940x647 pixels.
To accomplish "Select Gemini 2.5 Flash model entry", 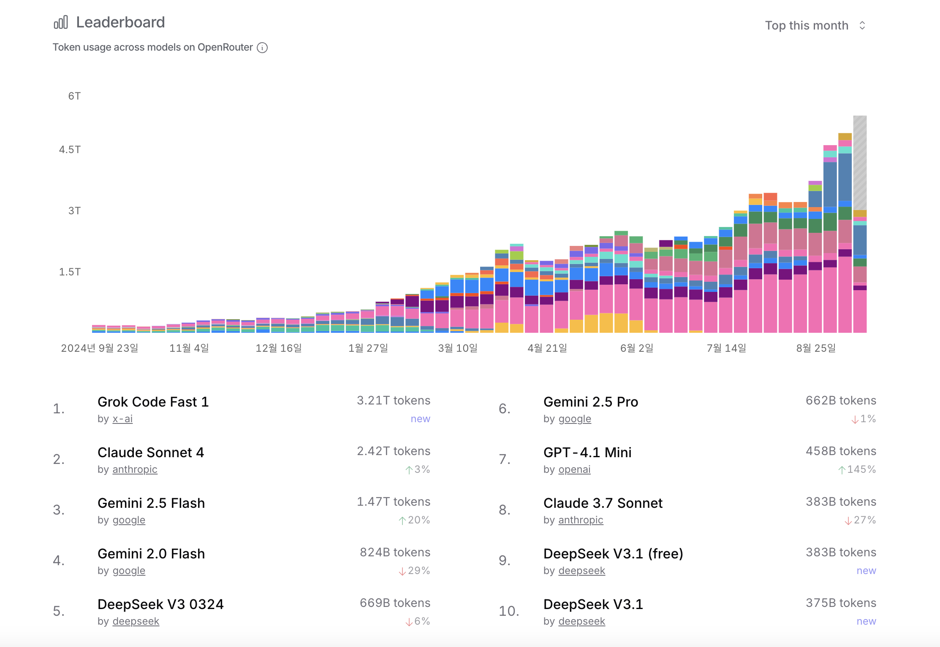I will [151, 503].
